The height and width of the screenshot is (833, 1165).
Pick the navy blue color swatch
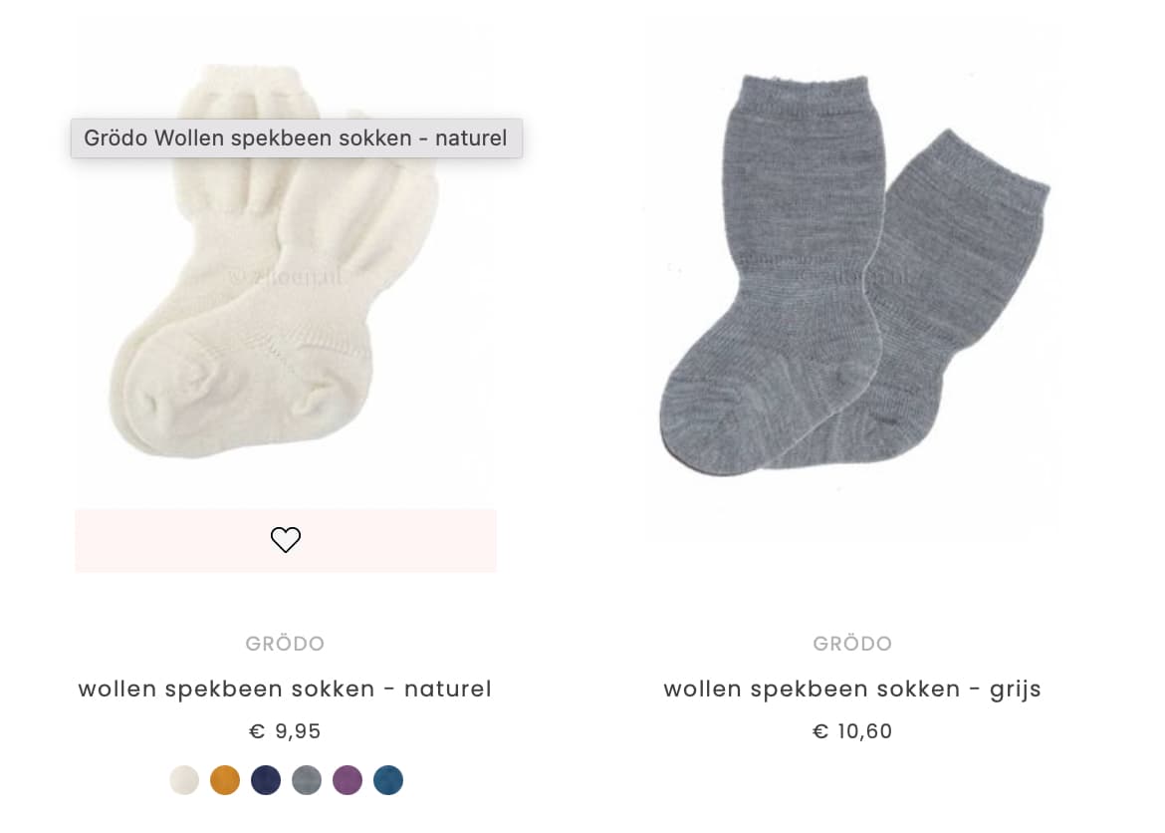[266, 780]
